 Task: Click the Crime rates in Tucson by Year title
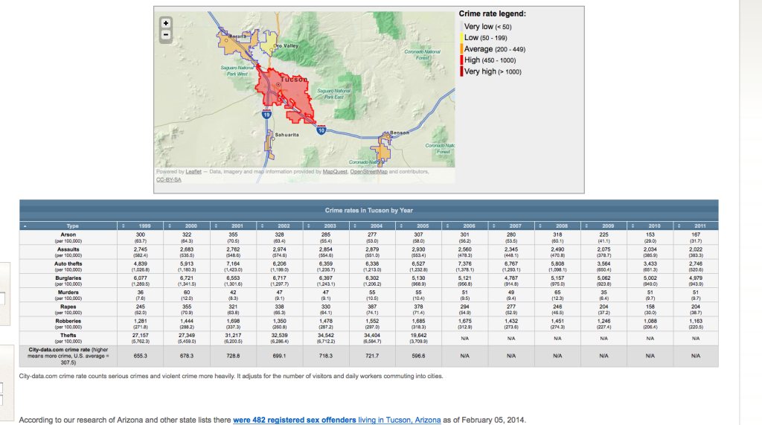point(369,211)
